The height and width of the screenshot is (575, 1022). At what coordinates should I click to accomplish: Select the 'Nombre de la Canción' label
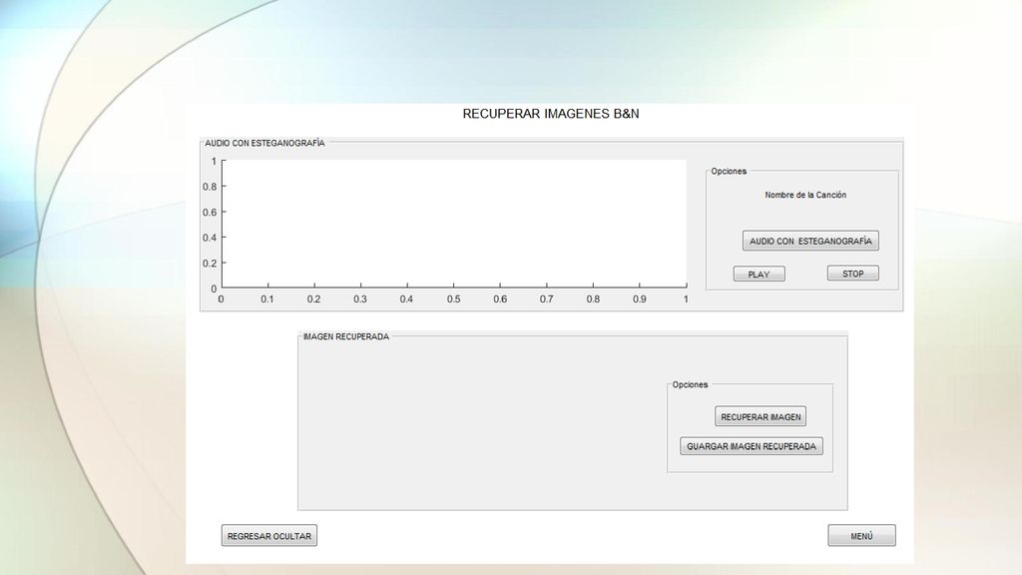pyautogui.click(x=805, y=195)
